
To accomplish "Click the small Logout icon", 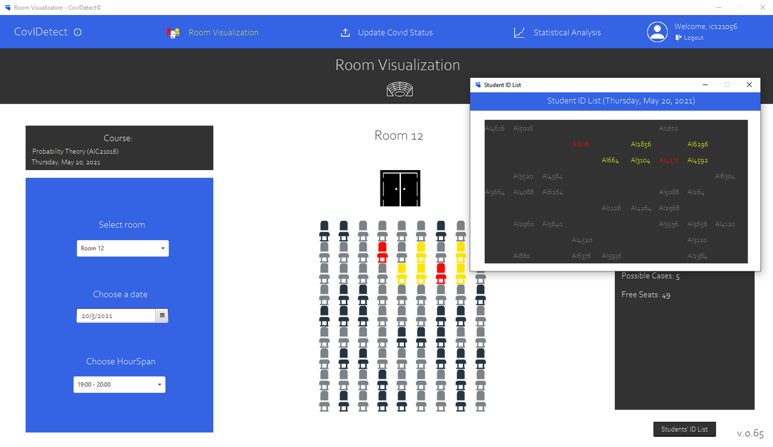I will click(678, 37).
